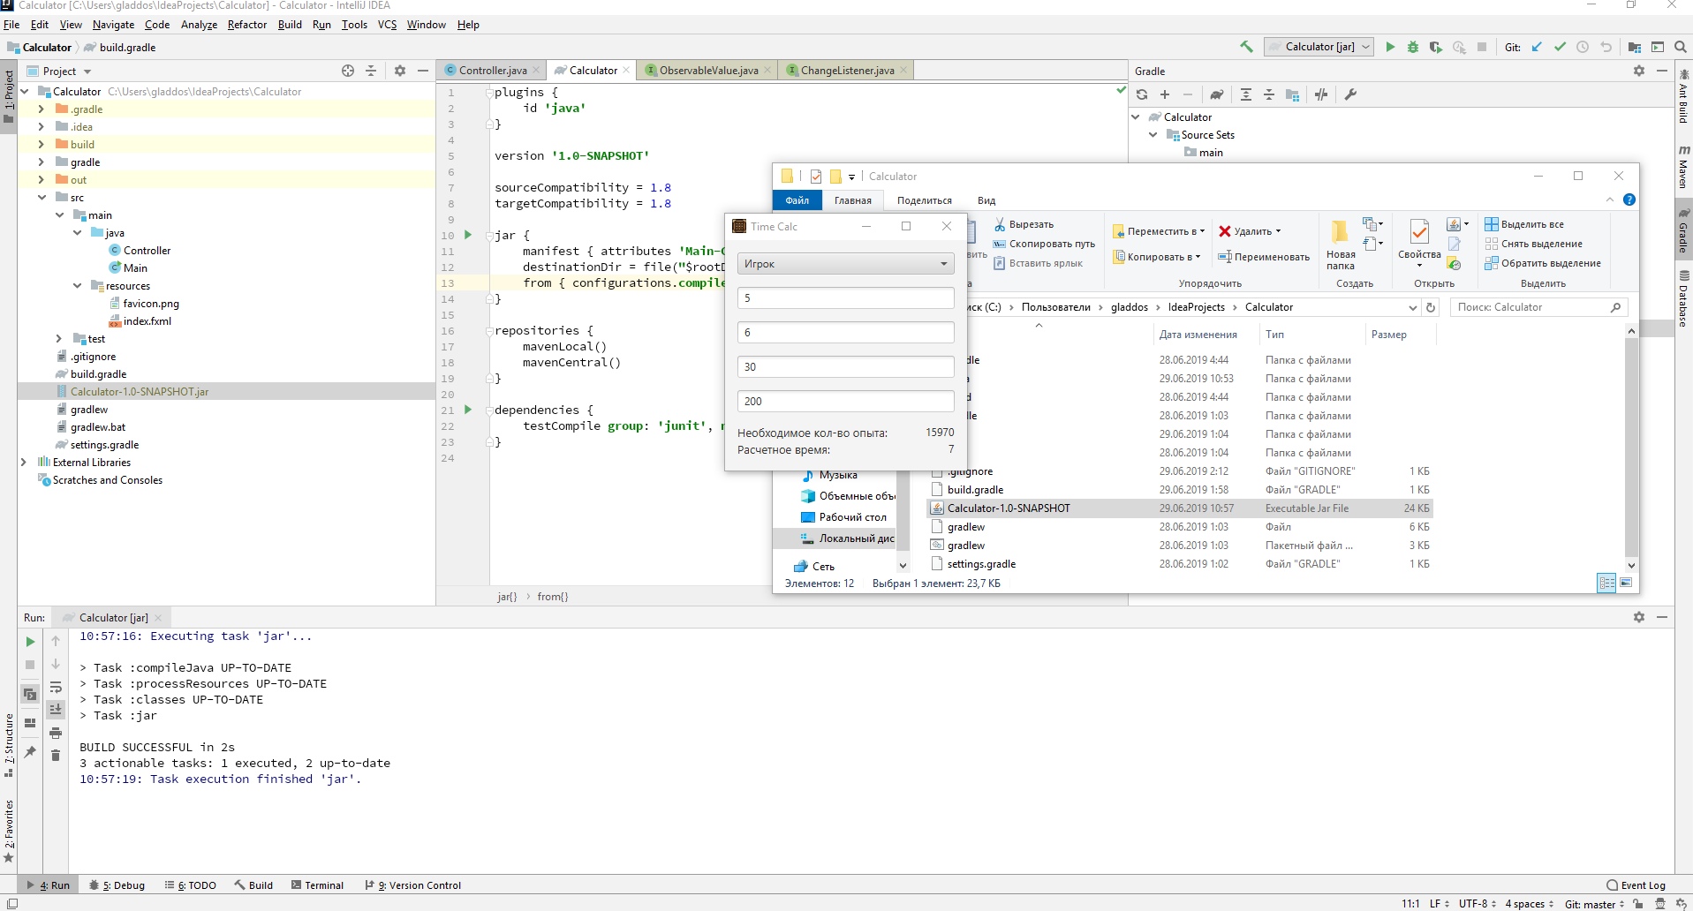1693x911 pixels.
Task: Switch to the Controller.java editor tab
Action: point(492,71)
